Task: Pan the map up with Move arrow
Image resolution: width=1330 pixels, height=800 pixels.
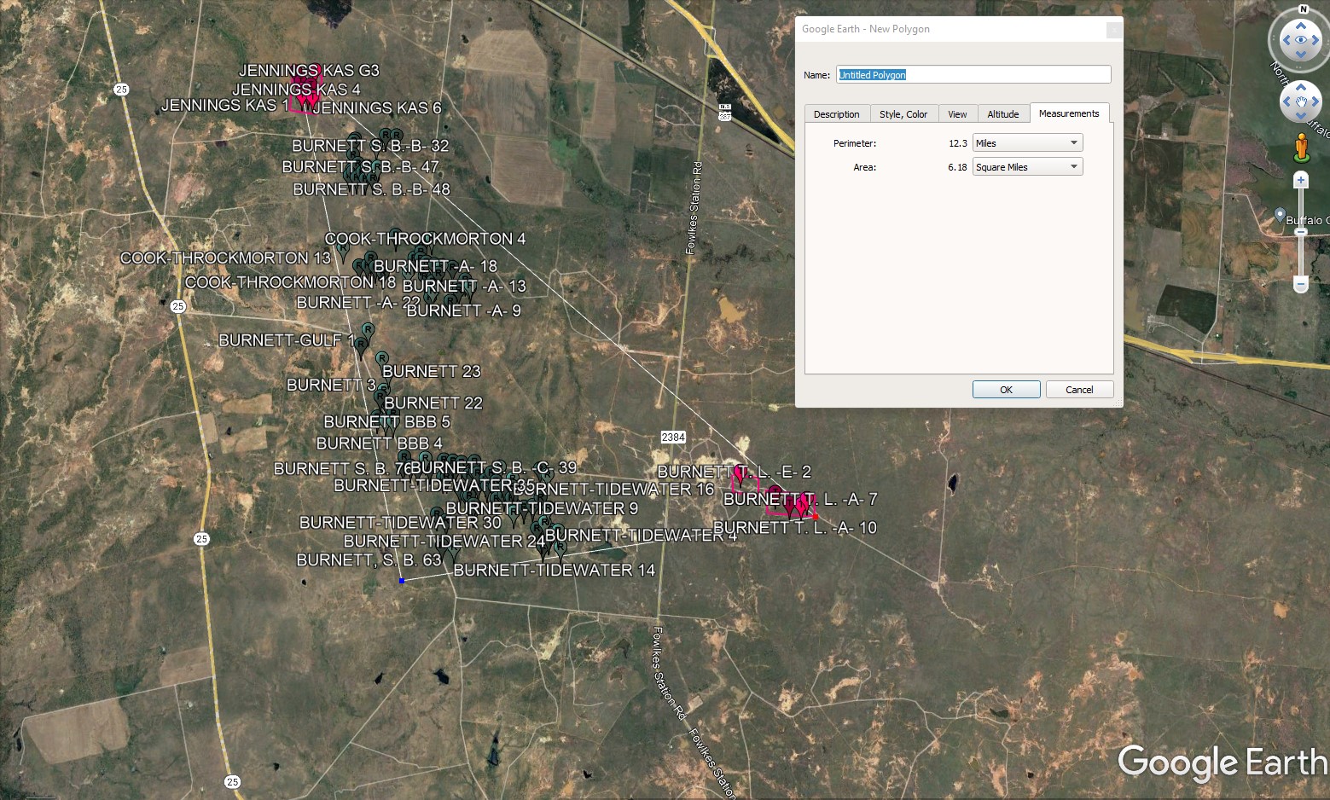Action: coord(1301,88)
